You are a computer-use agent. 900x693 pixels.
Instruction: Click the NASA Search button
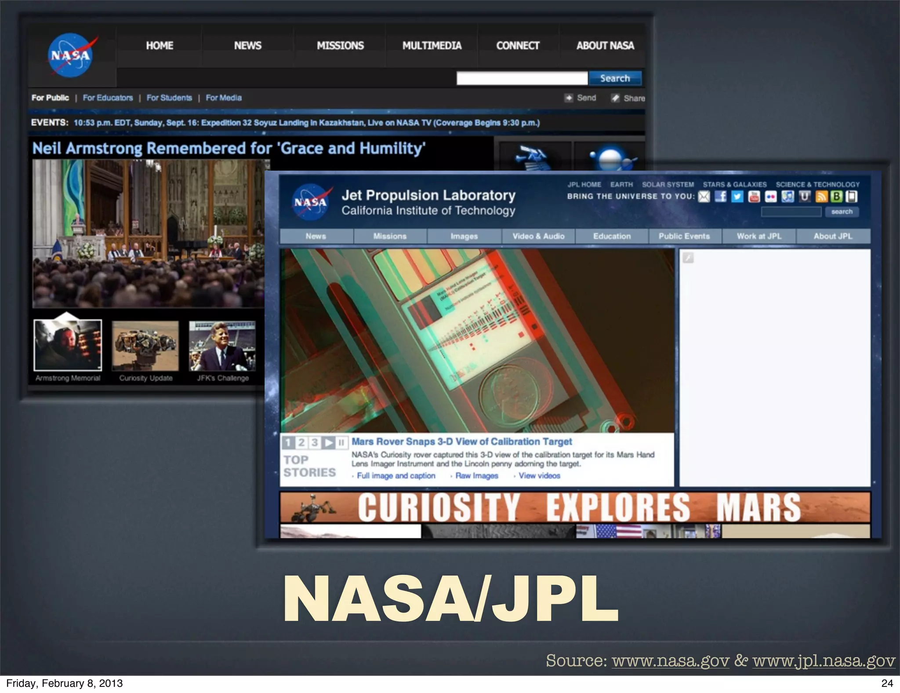[615, 78]
